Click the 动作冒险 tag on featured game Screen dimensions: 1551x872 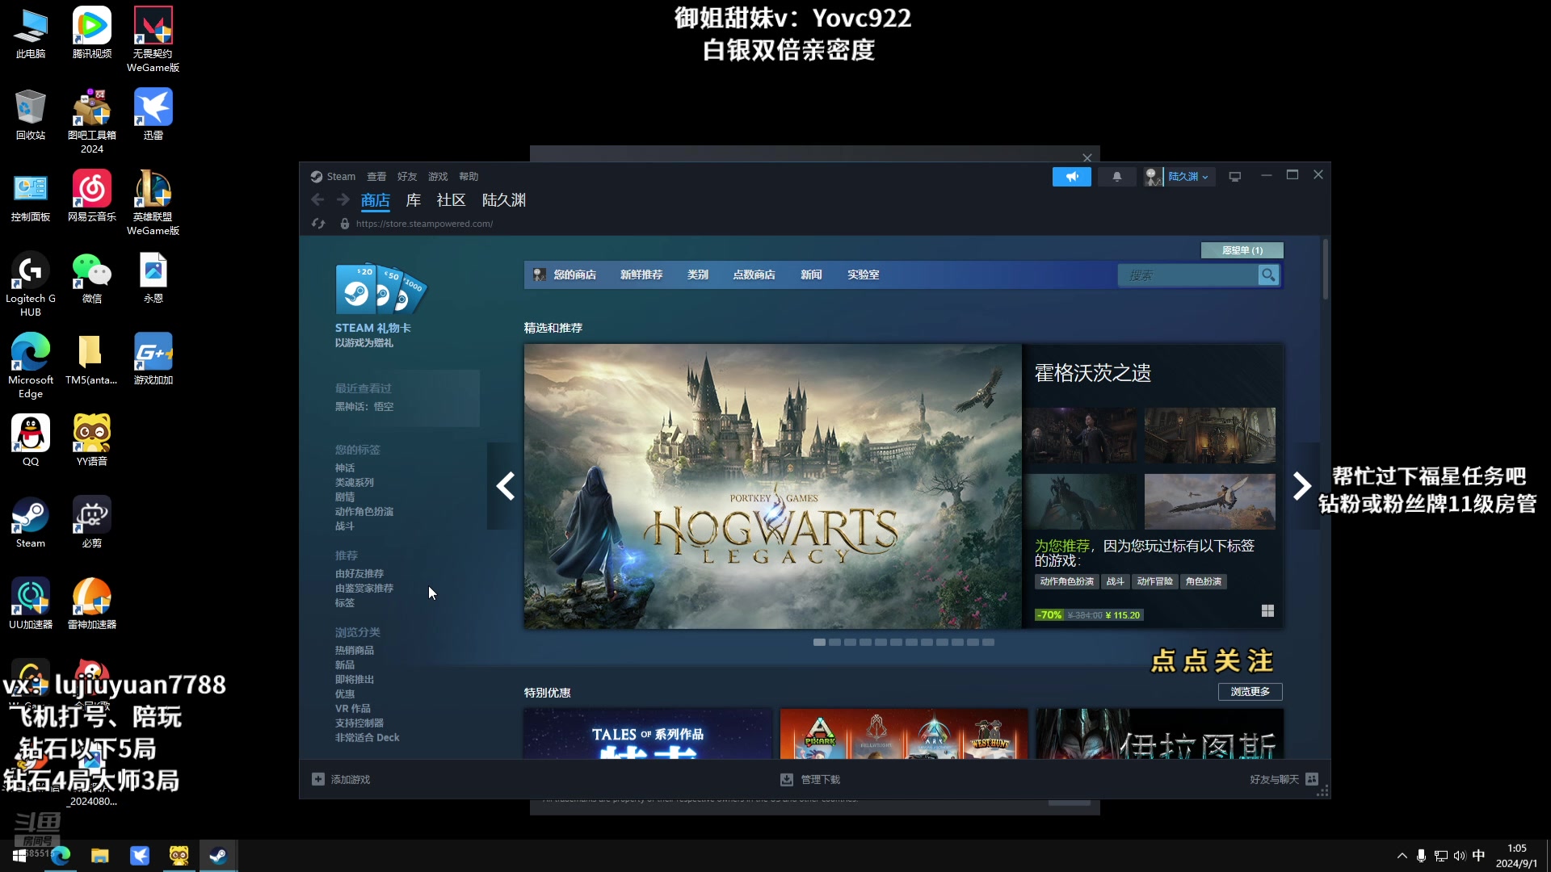pos(1154,581)
